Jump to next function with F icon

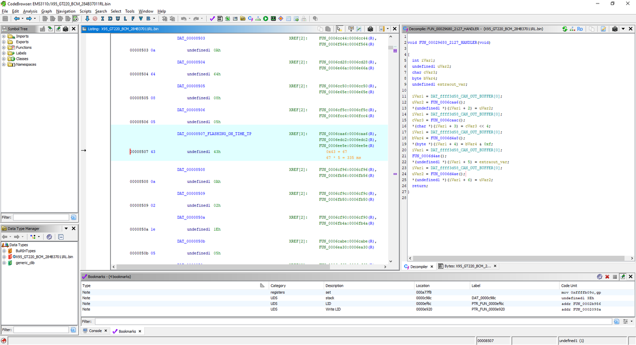(133, 18)
